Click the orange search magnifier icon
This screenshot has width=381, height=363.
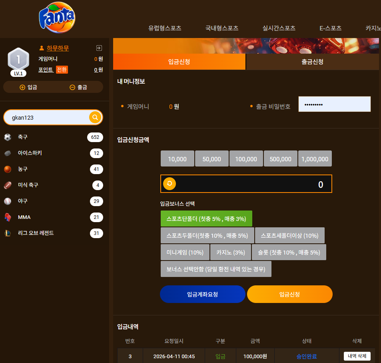point(95,117)
